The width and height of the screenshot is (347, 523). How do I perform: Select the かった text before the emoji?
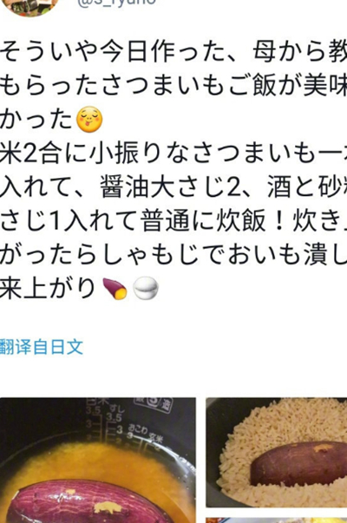(x=36, y=120)
